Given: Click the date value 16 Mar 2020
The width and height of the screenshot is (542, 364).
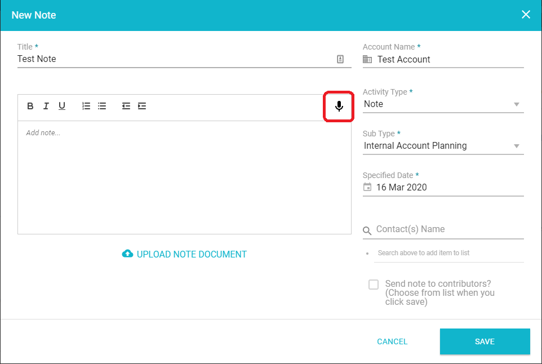Looking at the screenshot, I should pyautogui.click(x=401, y=188).
